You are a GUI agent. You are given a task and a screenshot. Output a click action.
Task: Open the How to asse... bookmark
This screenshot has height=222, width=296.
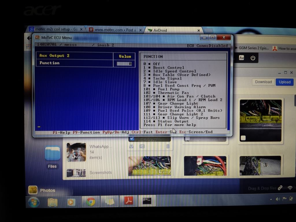pyautogui.click(x=284, y=49)
